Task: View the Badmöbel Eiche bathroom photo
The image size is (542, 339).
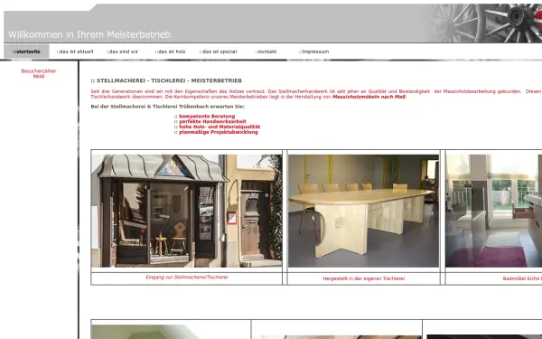Action: (494, 211)
